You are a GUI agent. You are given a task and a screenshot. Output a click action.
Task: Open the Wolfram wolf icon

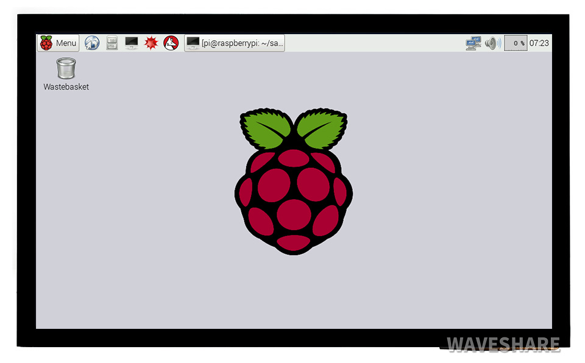(171, 43)
